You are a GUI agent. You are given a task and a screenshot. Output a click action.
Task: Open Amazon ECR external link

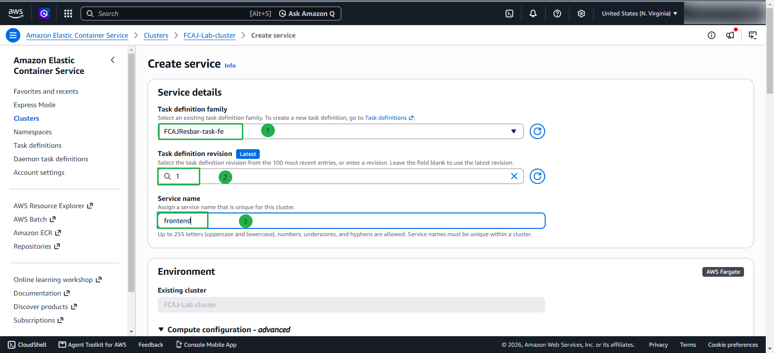click(x=37, y=233)
